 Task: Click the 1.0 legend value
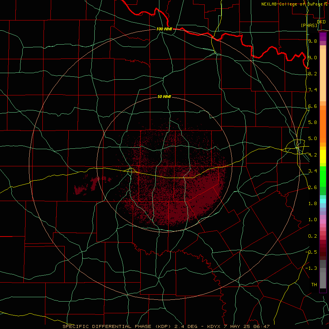click(313, 220)
